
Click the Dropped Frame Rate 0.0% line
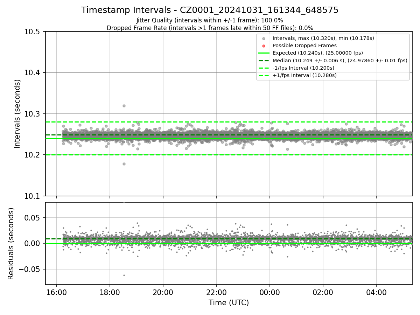(x=210, y=28)
